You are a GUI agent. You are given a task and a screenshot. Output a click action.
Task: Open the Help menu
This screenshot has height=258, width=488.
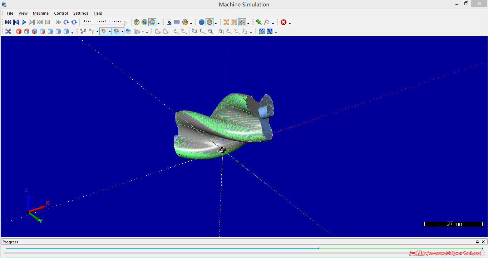(98, 13)
